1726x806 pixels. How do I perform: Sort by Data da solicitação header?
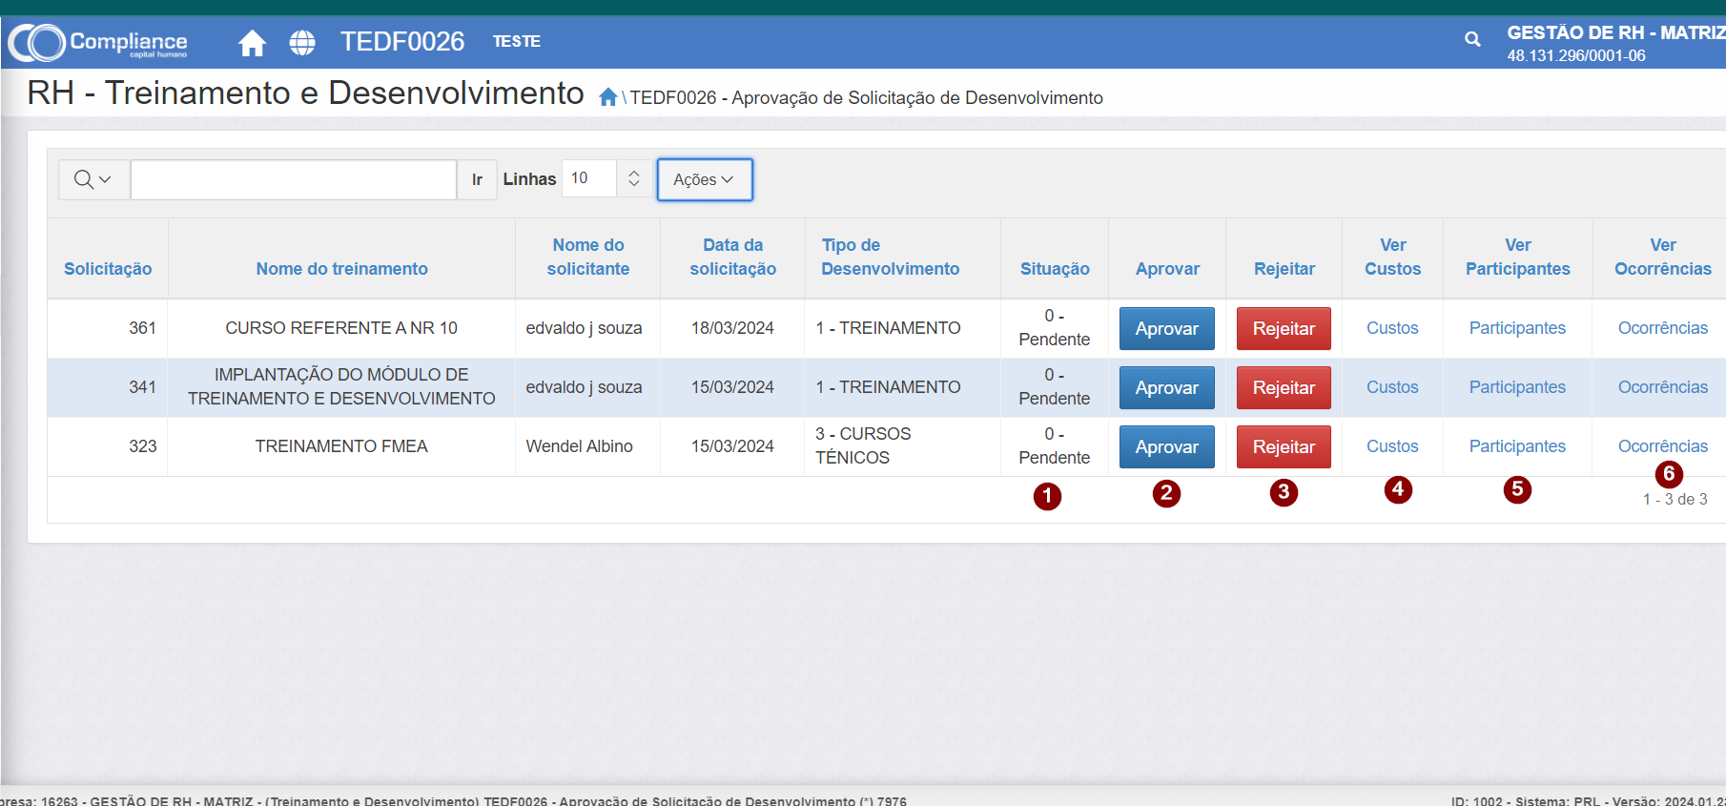(x=733, y=257)
